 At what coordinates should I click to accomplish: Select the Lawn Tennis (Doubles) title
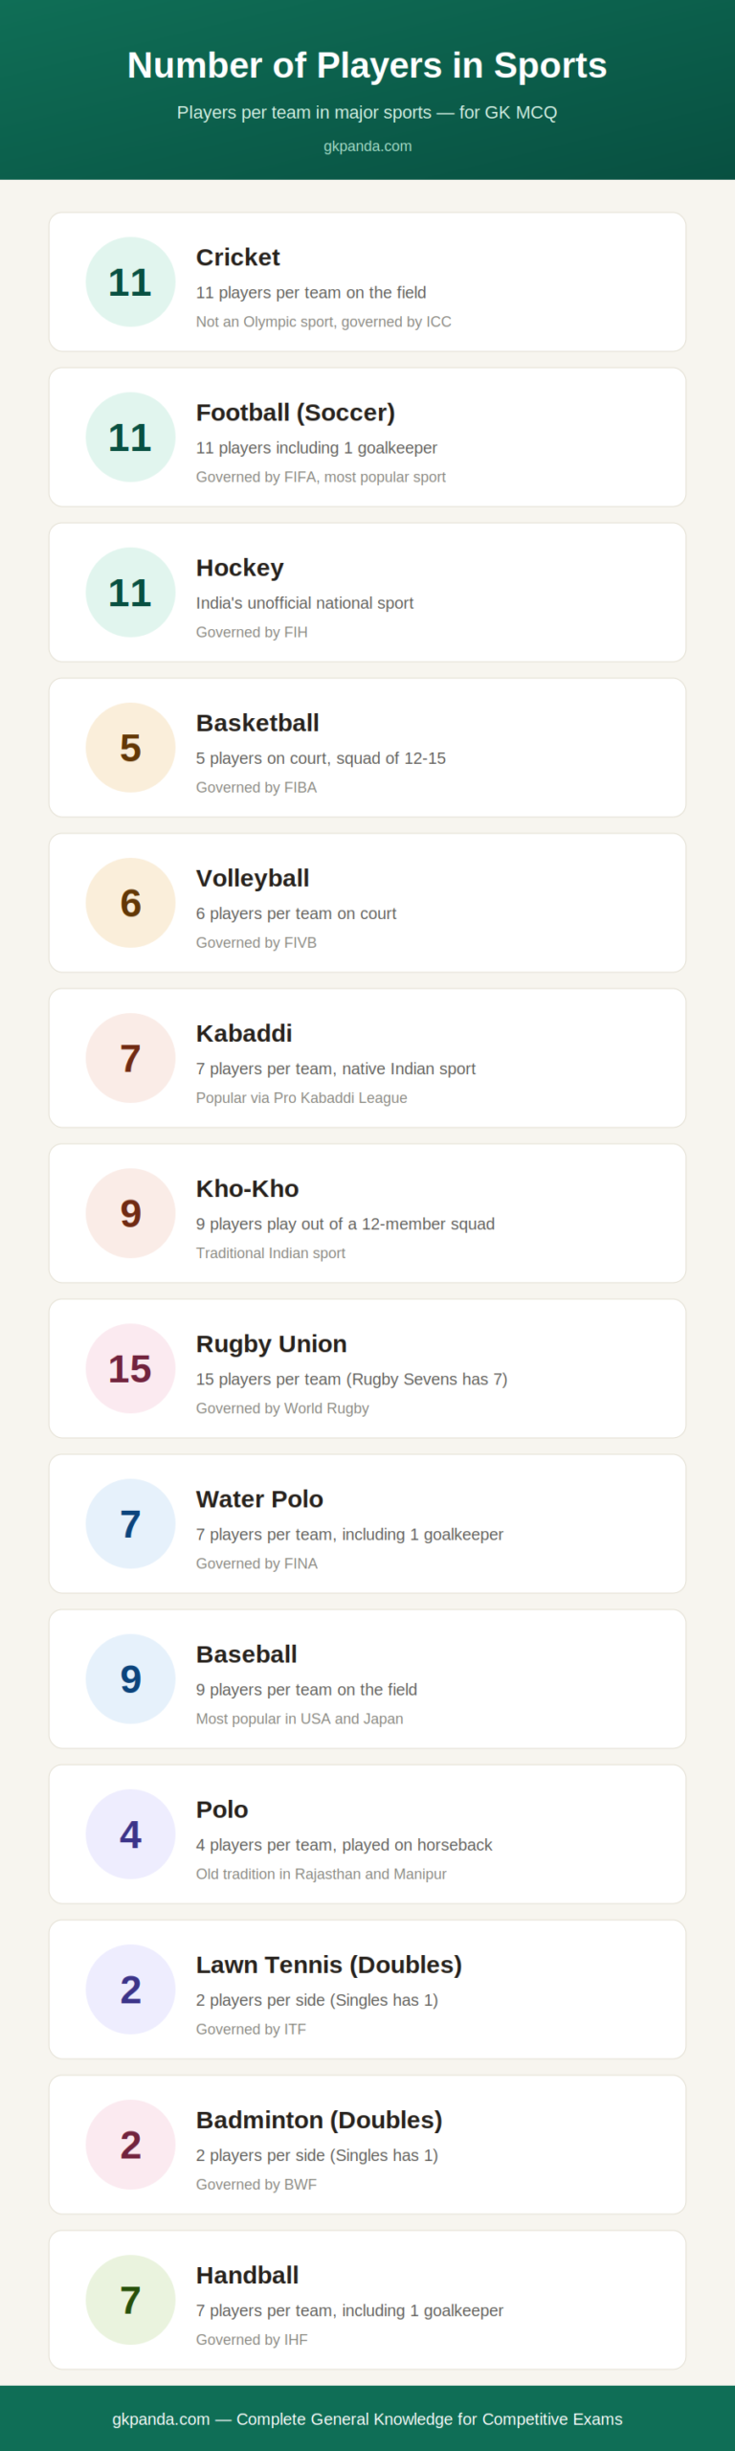(x=329, y=1964)
